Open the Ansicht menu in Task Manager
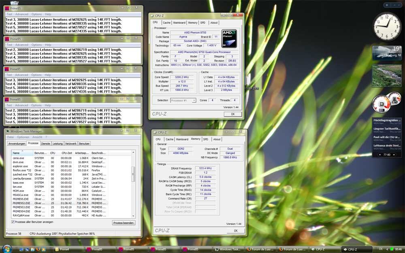The width and height of the screenshot is (405, 253). tap(37, 137)
